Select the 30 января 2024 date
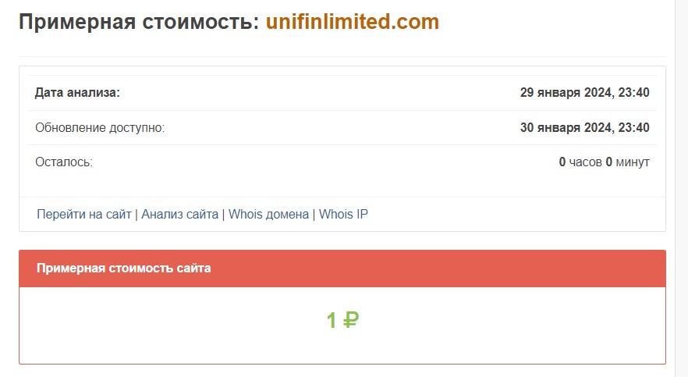This screenshot has width=688, height=377. [x=566, y=127]
